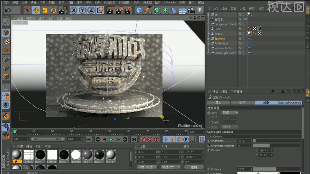Record active objects keyframe button

tap(143, 139)
